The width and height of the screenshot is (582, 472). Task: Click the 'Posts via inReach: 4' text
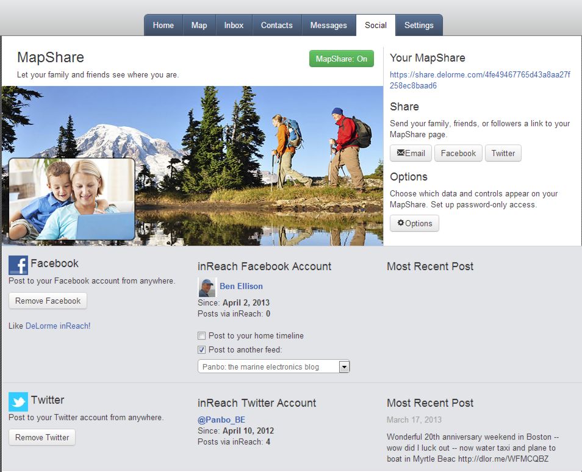234,442
